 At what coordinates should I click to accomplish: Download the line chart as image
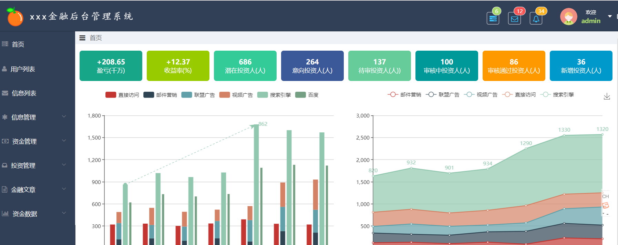[x=607, y=96]
